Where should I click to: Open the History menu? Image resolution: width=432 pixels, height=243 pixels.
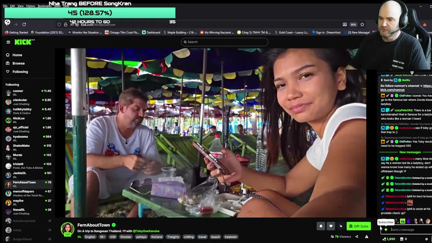[x=31, y=6]
